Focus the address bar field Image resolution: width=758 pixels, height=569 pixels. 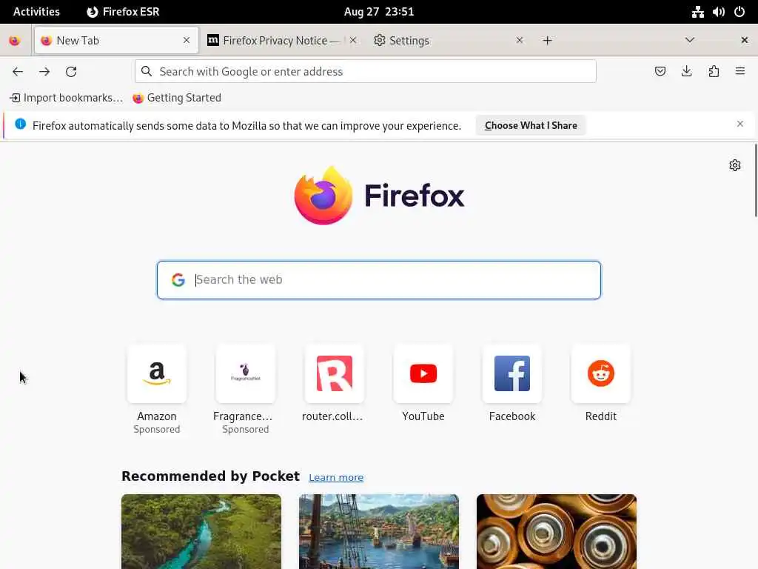pyautogui.click(x=366, y=72)
